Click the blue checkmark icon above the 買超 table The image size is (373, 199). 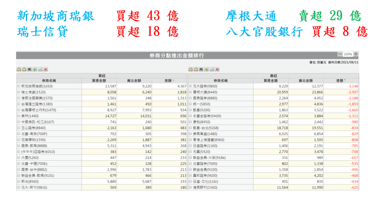click(x=40, y=69)
